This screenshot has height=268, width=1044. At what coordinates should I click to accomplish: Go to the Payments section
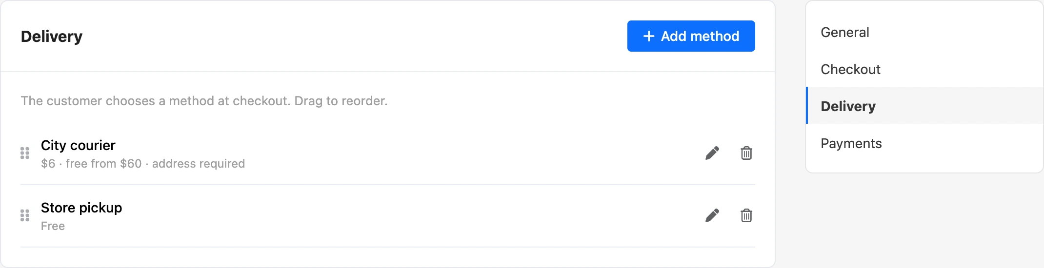coord(851,143)
